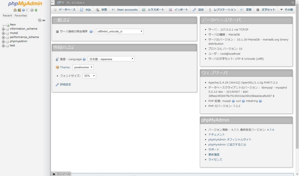
Task: Click the server icon in the 127.0.0.1 breadcrumb
Action: click(59, 3)
